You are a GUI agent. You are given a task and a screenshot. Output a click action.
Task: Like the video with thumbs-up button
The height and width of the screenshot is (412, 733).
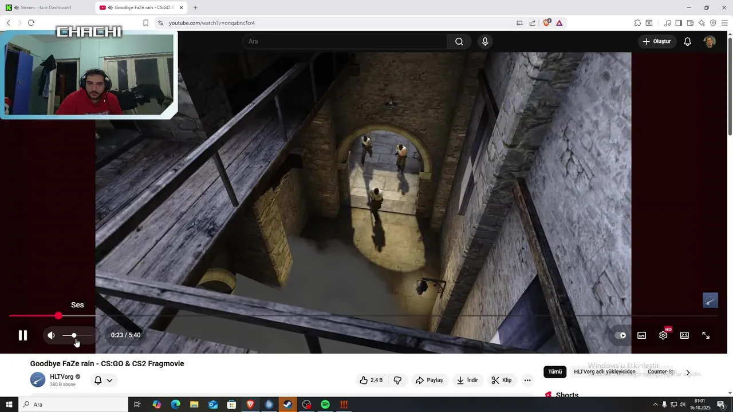point(371,380)
